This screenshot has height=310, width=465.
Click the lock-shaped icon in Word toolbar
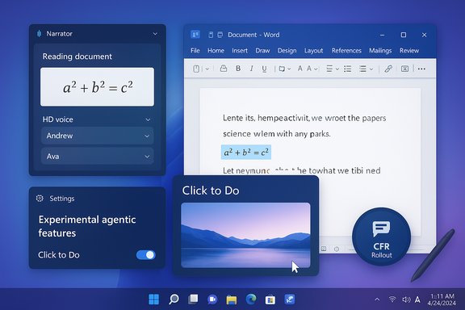click(x=224, y=69)
